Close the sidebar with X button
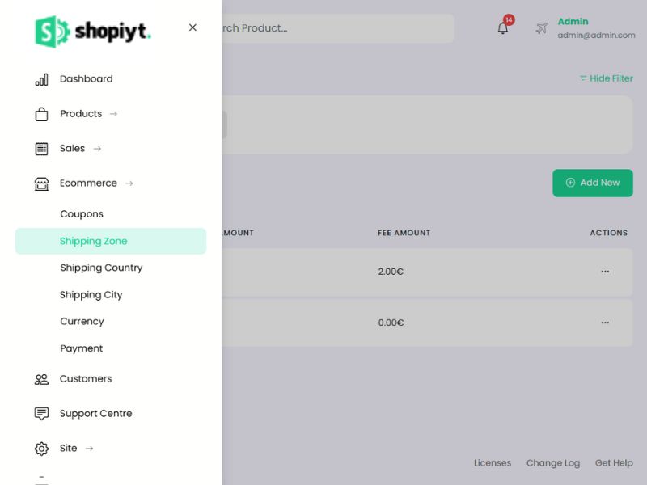Screen dimensions: 647x485 pyautogui.click(x=192, y=27)
